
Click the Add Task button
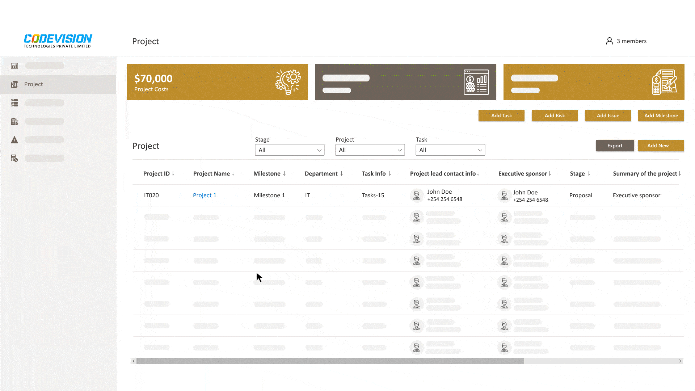click(x=501, y=115)
